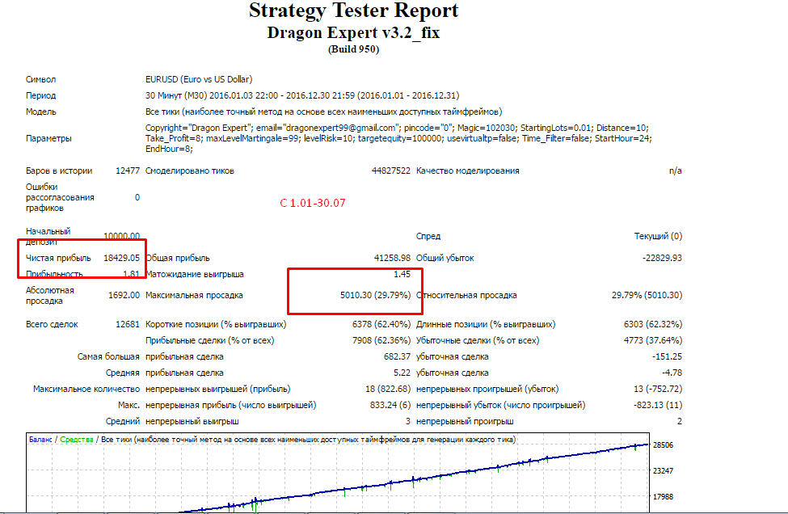
Task: Click net profit value 18429.05
Action: click(x=121, y=258)
